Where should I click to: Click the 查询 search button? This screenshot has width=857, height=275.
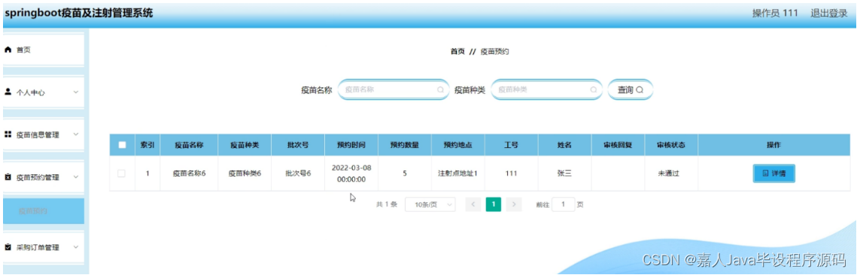coord(631,89)
